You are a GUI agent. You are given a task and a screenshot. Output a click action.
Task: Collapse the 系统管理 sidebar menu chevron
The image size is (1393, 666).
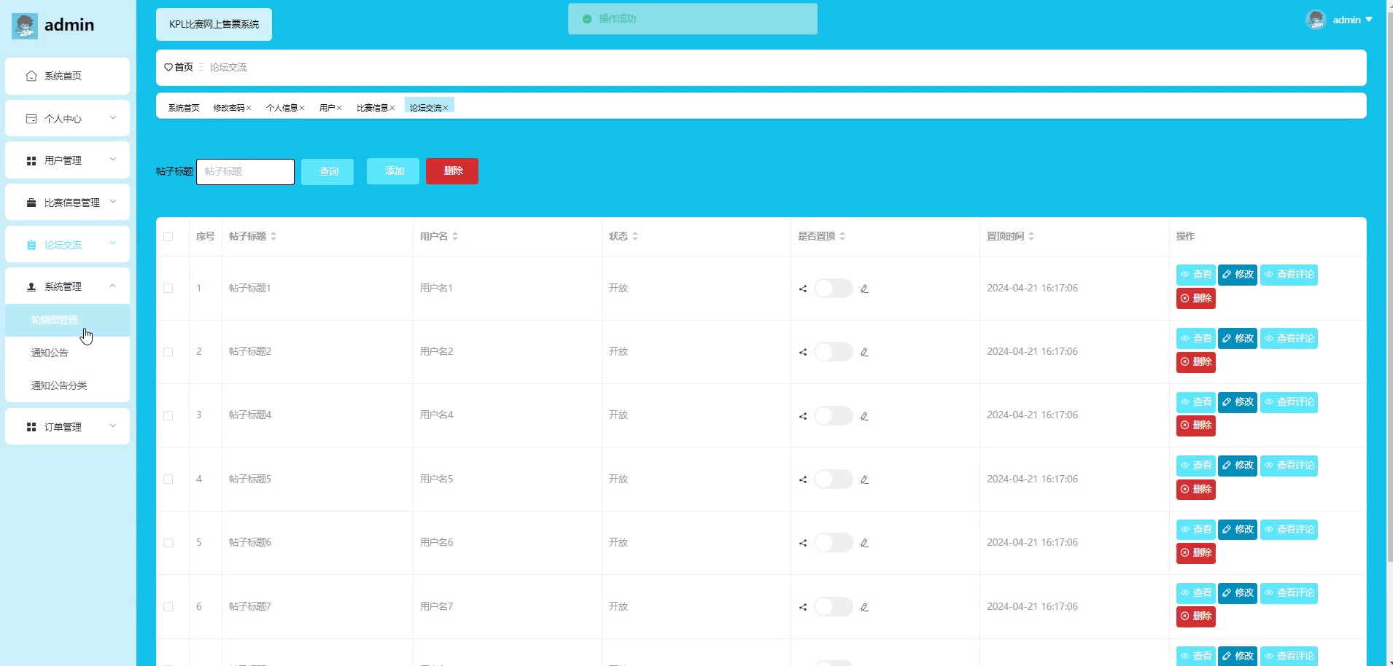click(x=112, y=286)
